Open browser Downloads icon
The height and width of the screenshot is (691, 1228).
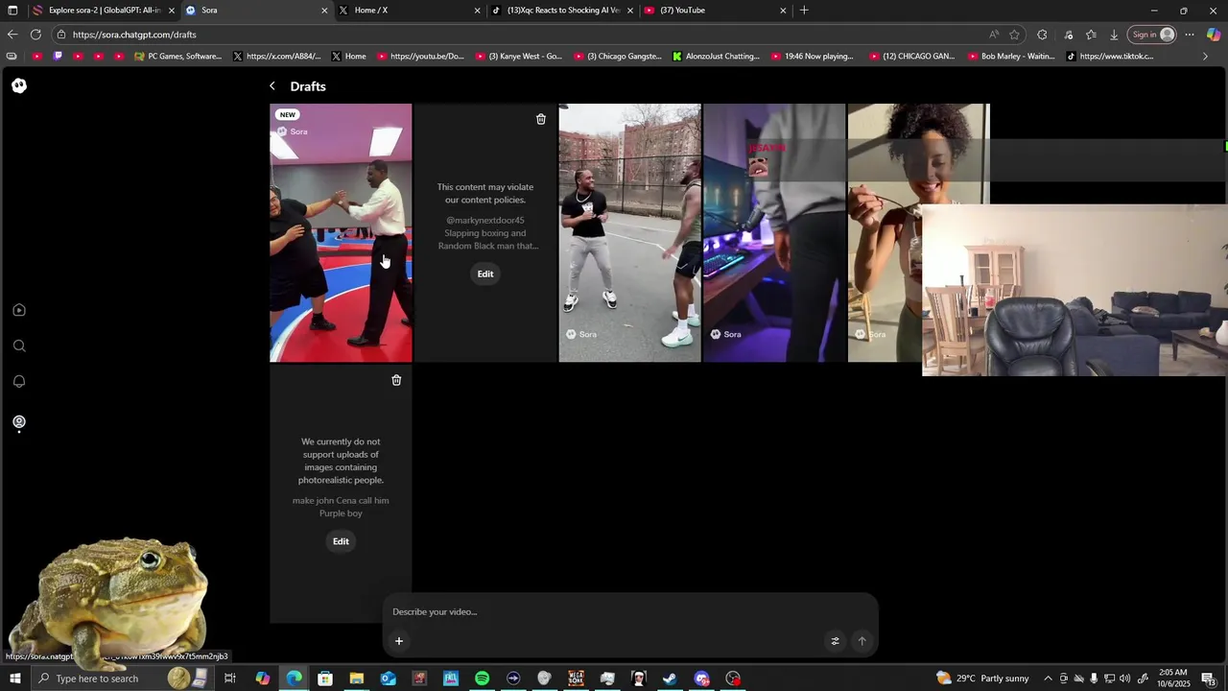(x=1114, y=35)
